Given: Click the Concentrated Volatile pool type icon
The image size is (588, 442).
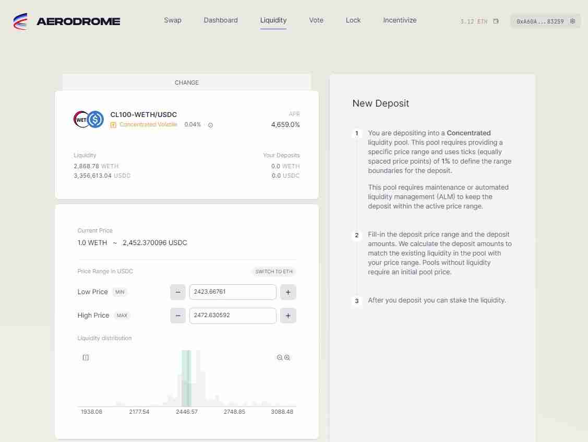Looking at the screenshot, I should pyautogui.click(x=113, y=125).
